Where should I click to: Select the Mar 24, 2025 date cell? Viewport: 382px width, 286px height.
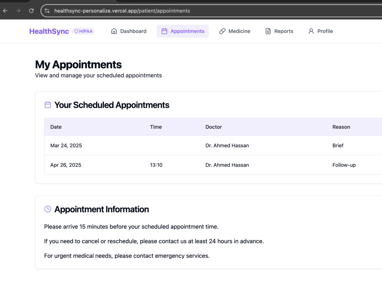(x=66, y=145)
